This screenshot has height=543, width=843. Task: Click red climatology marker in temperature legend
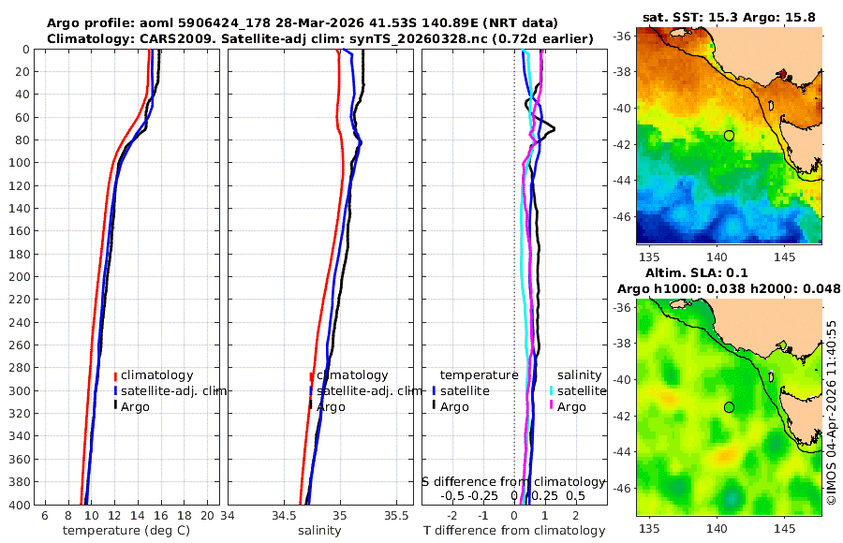[115, 375]
